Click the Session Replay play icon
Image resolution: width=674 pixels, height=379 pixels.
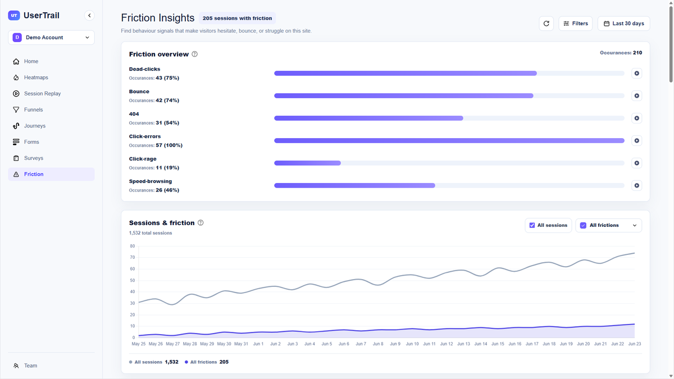tap(16, 94)
